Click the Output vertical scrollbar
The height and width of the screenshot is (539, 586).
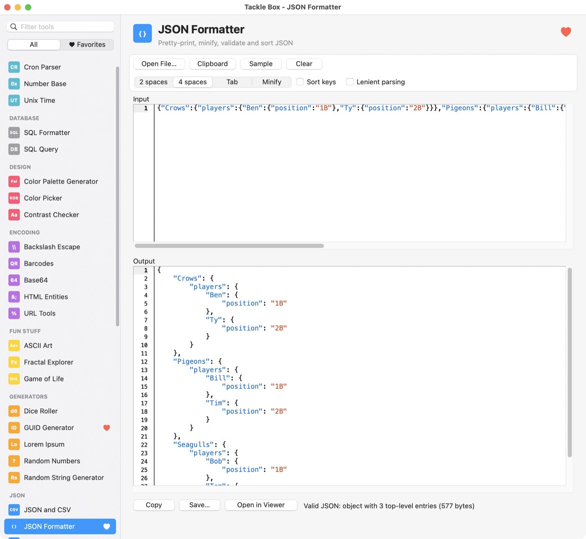point(570,362)
